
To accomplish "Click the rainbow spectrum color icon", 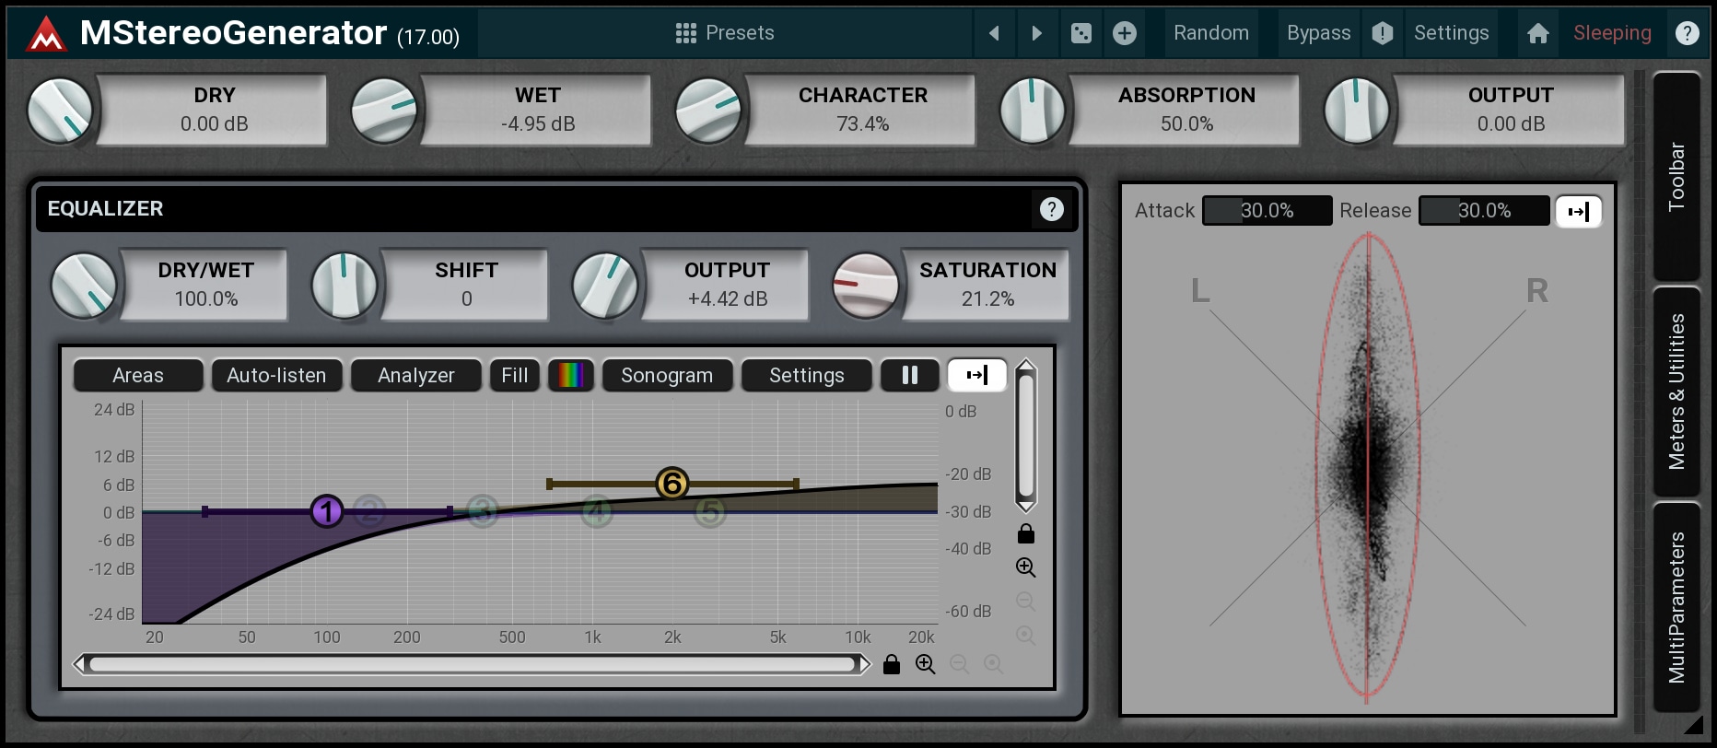I will 570,375.
